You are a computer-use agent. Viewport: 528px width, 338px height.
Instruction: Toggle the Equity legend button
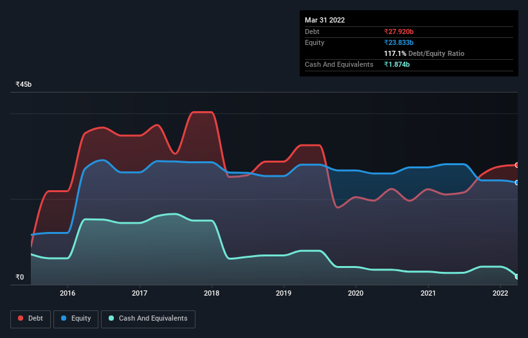pos(76,319)
